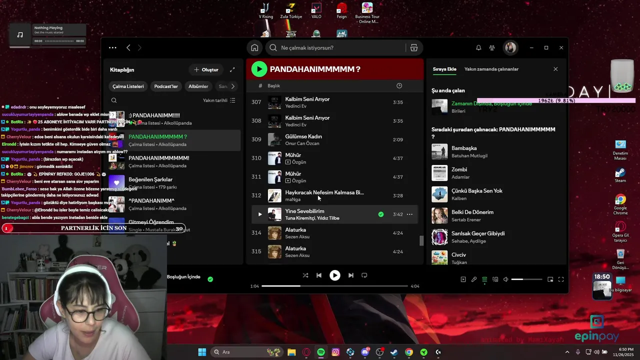Filter library by Çalma Listeleri
The height and width of the screenshot is (360, 640).
click(x=128, y=86)
